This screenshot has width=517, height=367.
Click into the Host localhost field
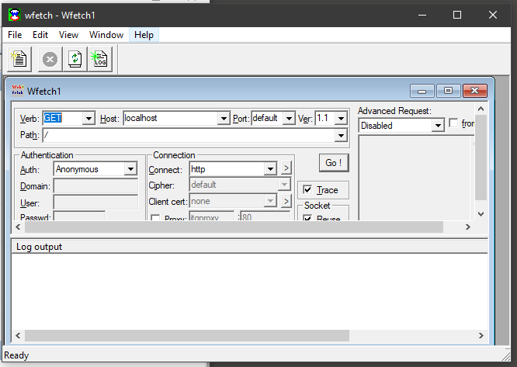point(170,118)
